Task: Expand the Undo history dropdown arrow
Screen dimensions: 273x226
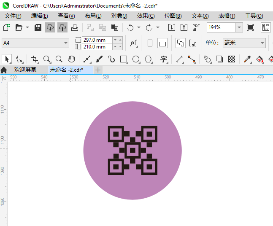Action: tap(139, 27)
